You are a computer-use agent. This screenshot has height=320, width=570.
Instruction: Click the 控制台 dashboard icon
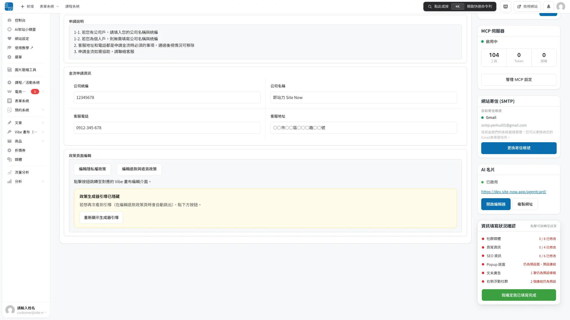click(x=9, y=20)
